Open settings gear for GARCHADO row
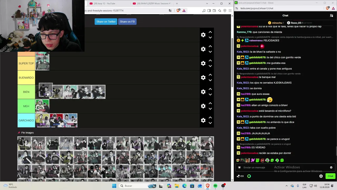Image resolution: width=337 pixels, height=190 pixels. (203, 120)
